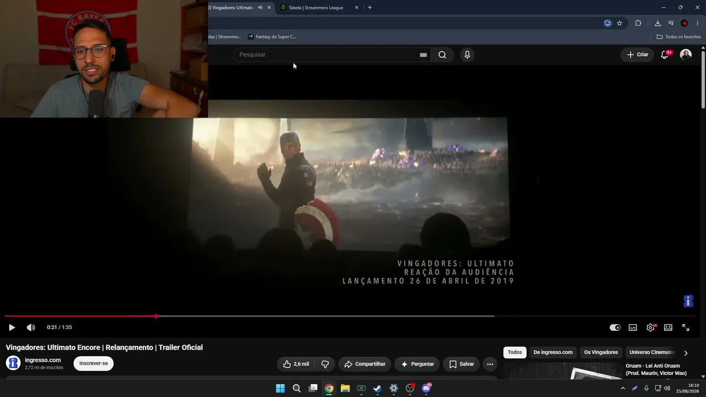Open YouTube notifications bell
706x397 pixels.
[x=665, y=55]
